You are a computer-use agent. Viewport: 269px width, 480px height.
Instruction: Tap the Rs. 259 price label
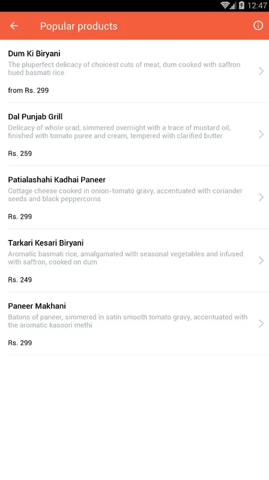20,154
